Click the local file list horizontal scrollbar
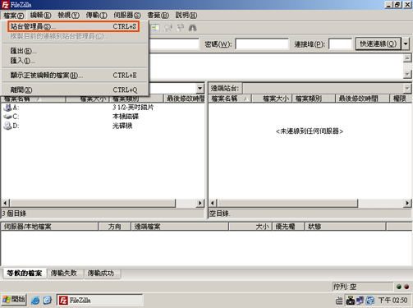 pyautogui.click(x=103, y=203)
